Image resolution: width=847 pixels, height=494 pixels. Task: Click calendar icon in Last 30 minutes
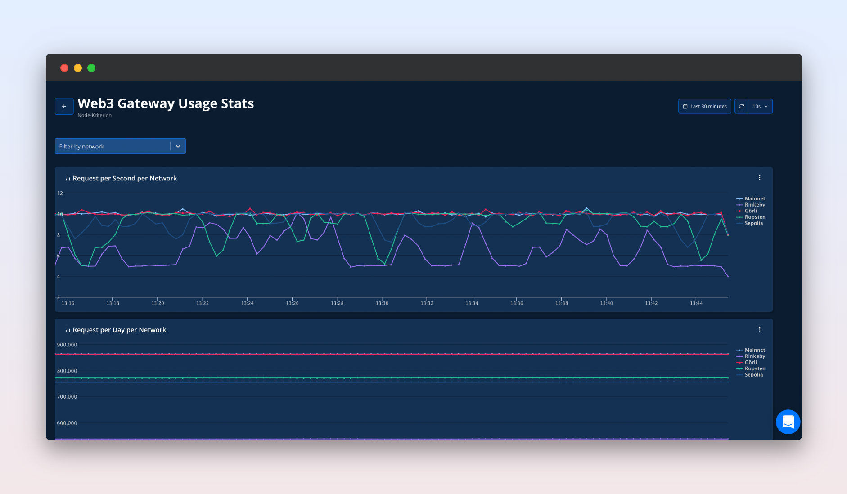click(685, 107)
